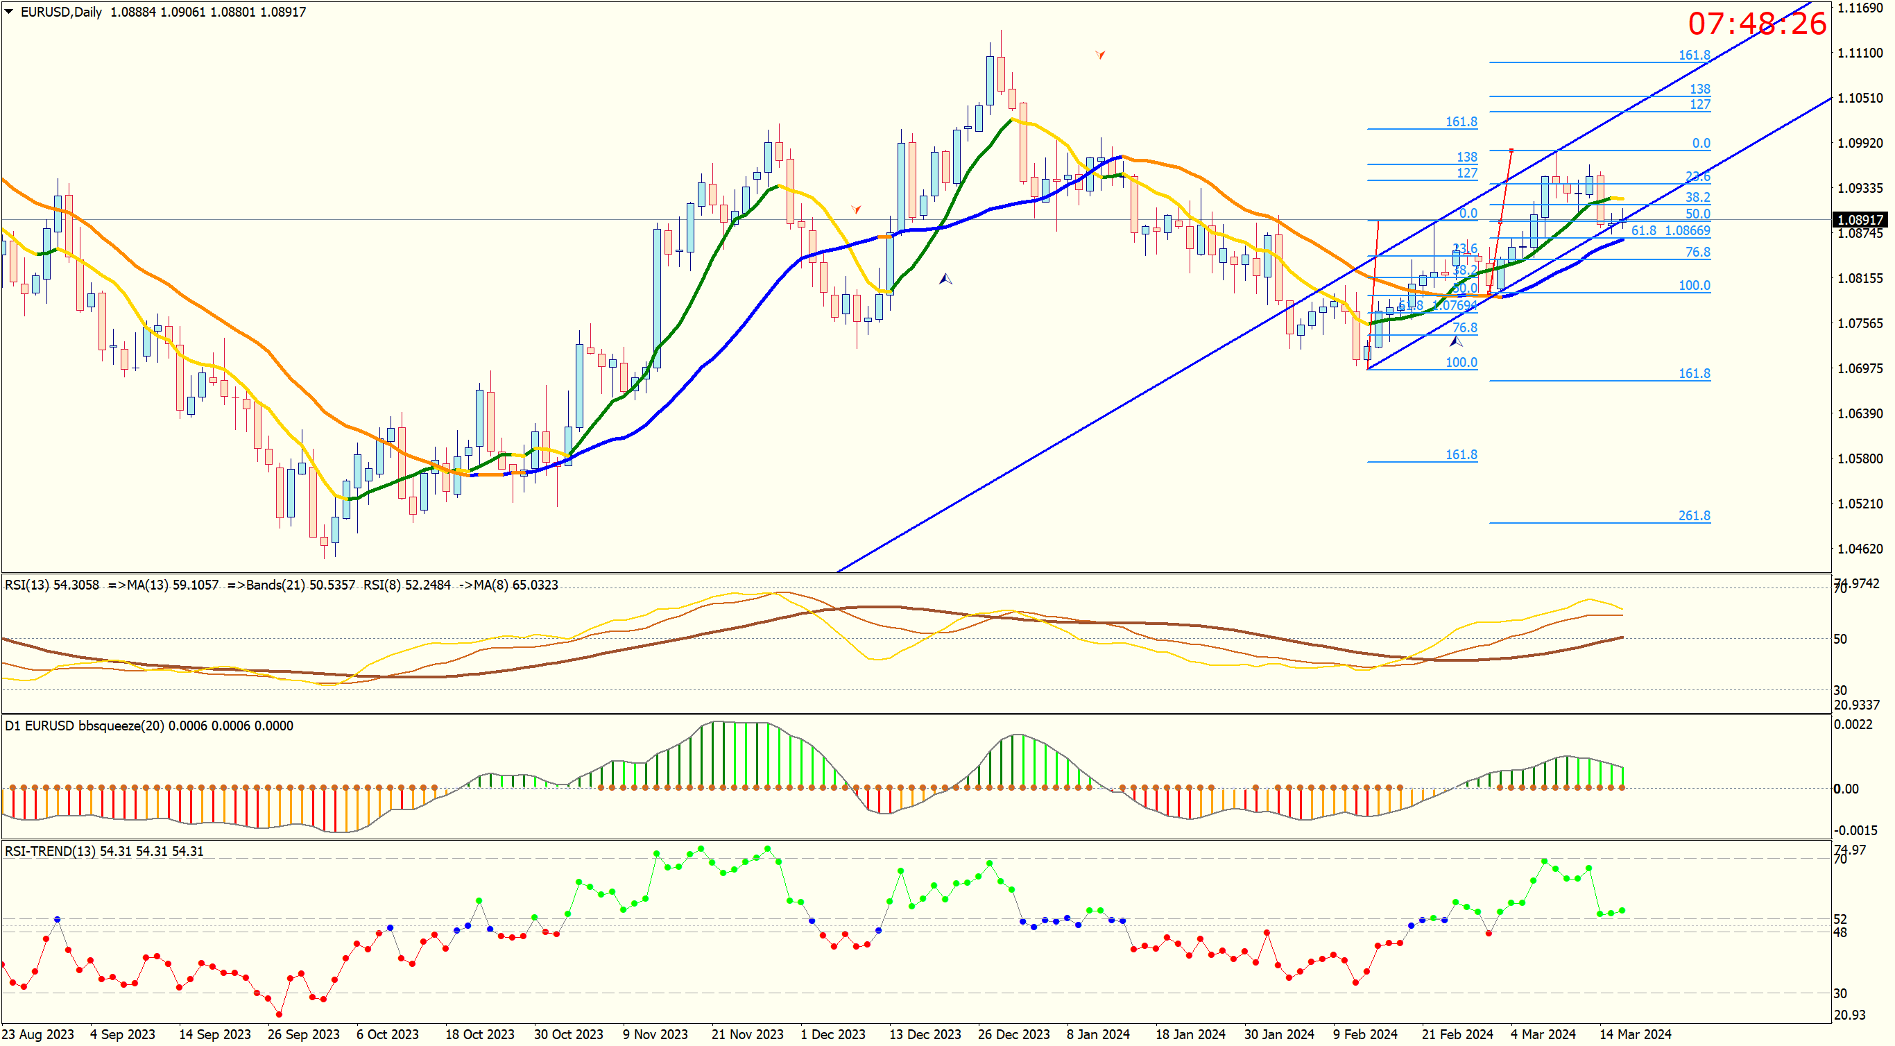Click the current price tag 1.08917 on the price axis

[x=1860, y=220]
